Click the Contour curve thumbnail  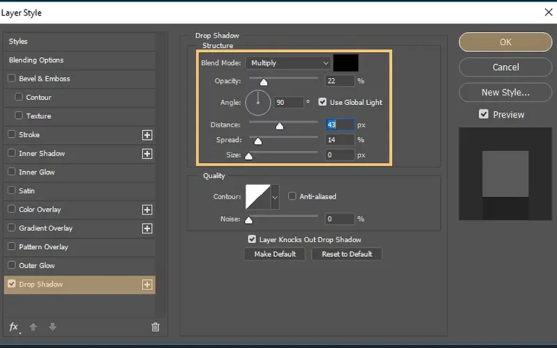[258, 197]
